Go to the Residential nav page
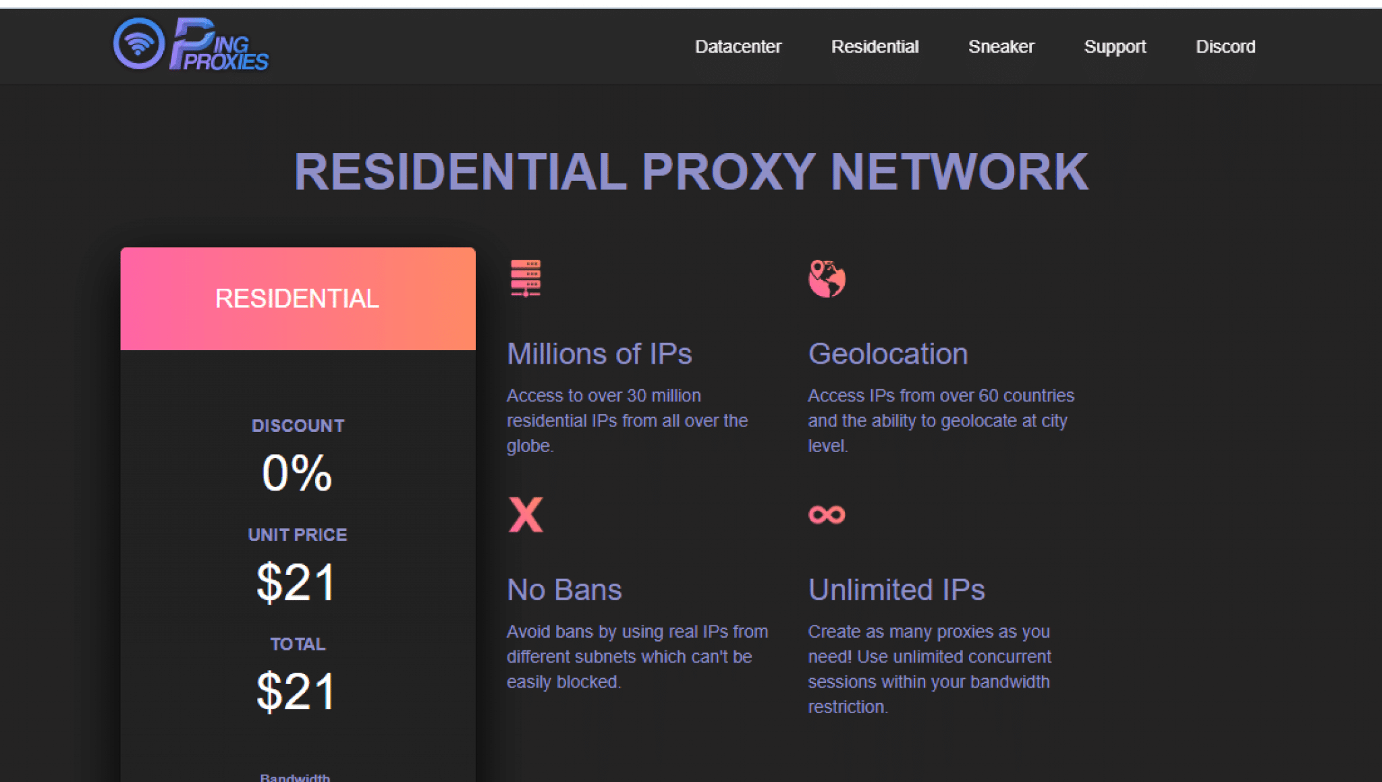1382x782 pixels. pos(875,47)
